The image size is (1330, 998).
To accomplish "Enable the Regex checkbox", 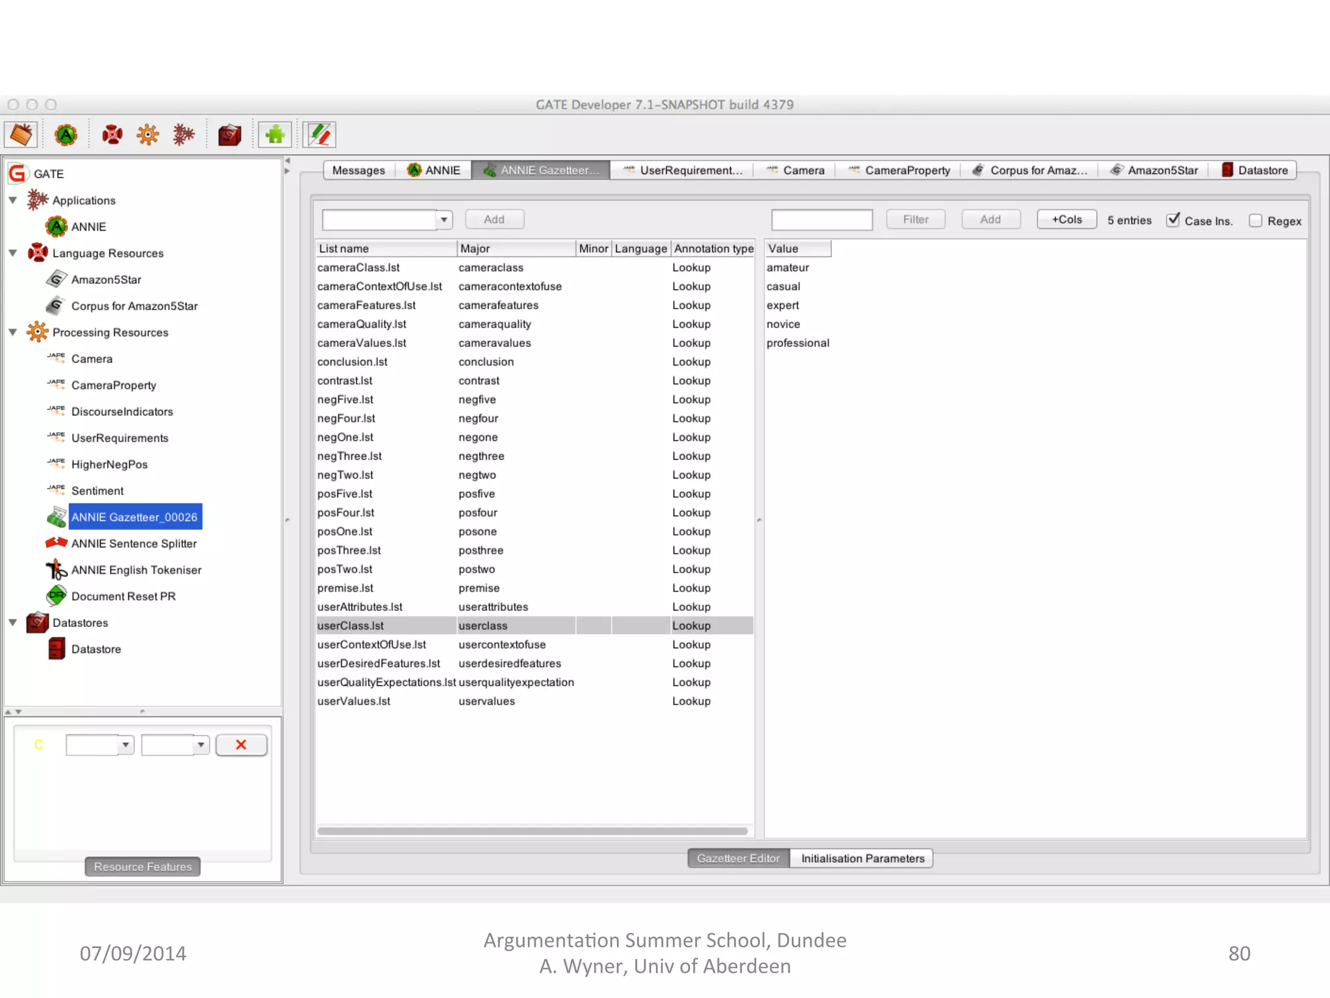I will [1255, 221].
